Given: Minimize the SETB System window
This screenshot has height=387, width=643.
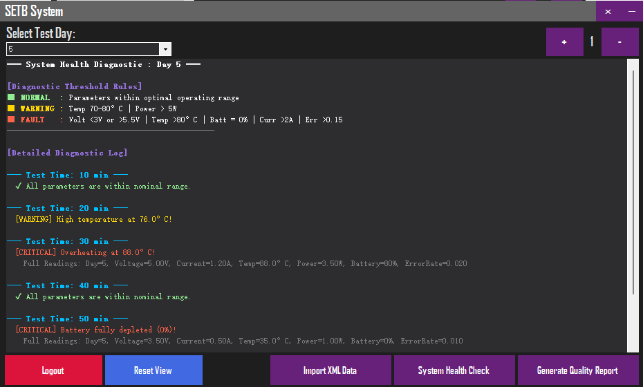Looking at the screenshot, I should pos(631,12).
